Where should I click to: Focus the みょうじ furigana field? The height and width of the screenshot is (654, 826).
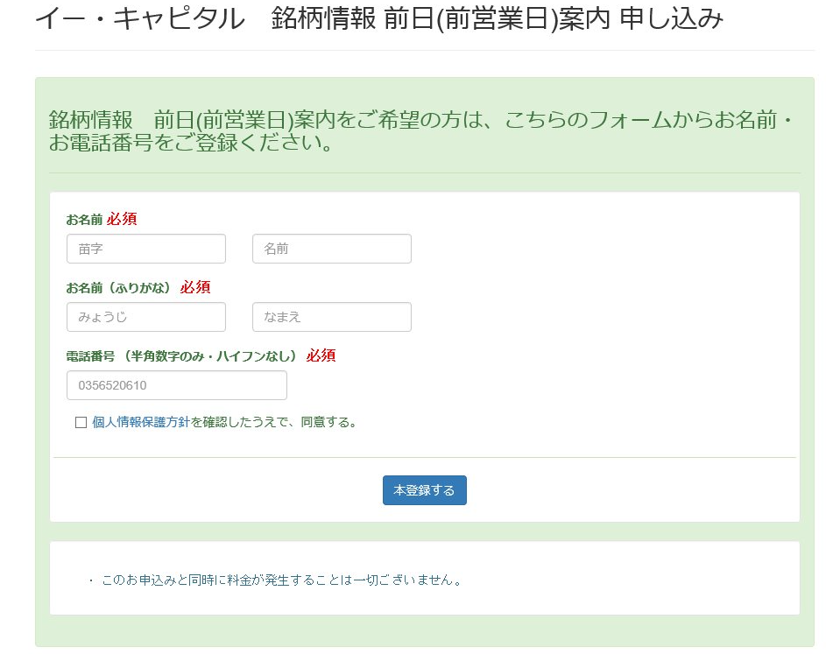146,317
